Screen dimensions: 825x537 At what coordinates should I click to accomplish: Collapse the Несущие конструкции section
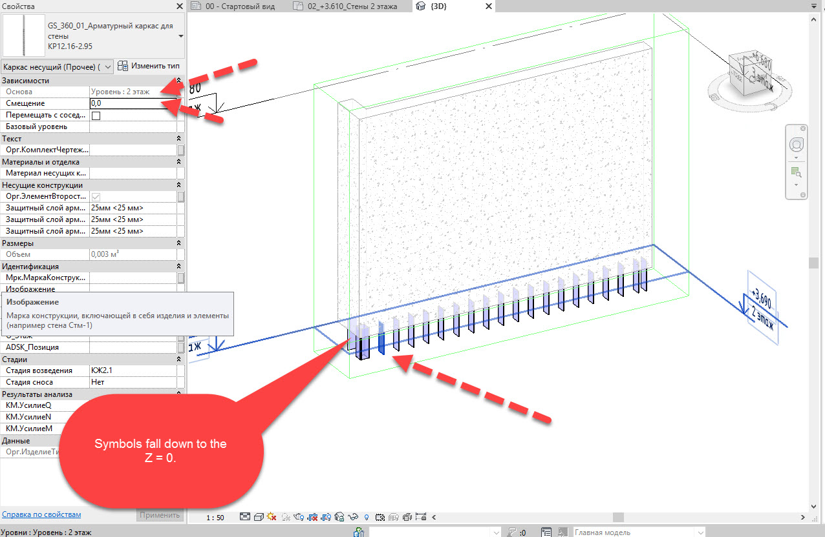(178, 185)
